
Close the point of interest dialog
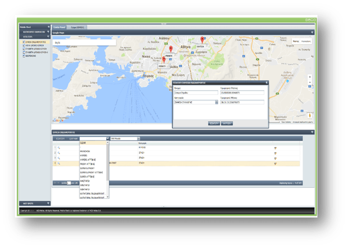tap(267, 83)
